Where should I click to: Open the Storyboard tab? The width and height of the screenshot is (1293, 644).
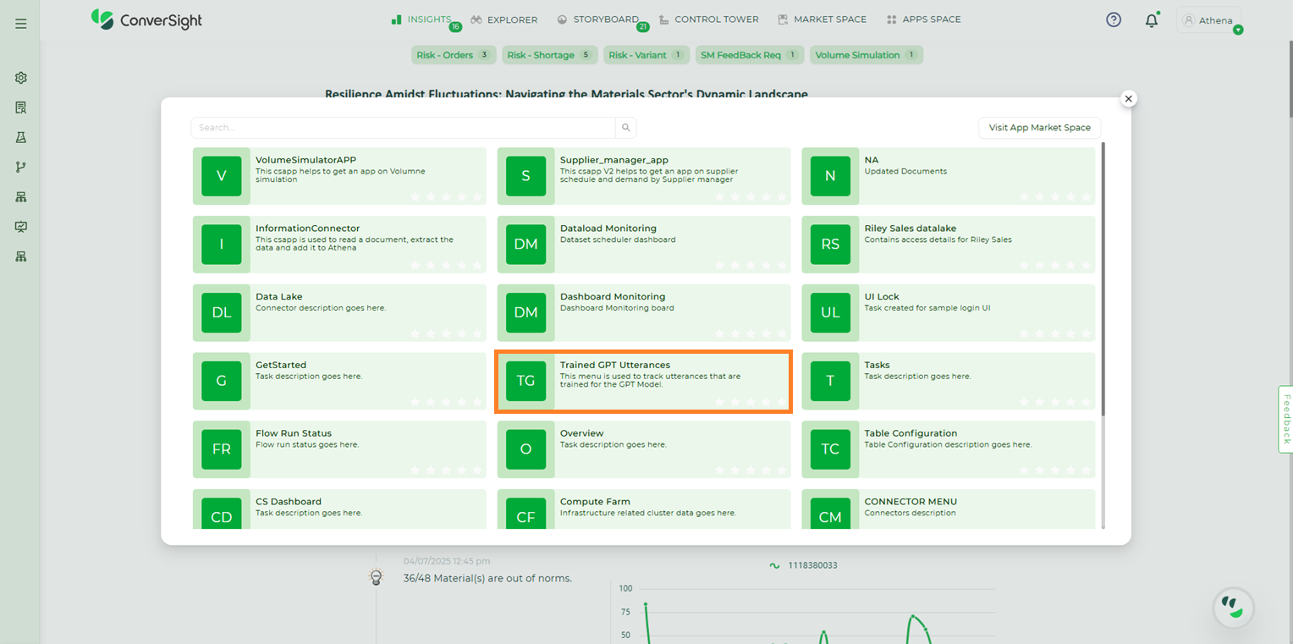pos(598,19)
